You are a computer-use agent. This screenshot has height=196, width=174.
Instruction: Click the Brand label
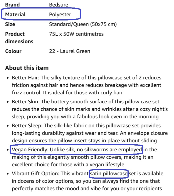pyautogui.click(x=12, y=5)
